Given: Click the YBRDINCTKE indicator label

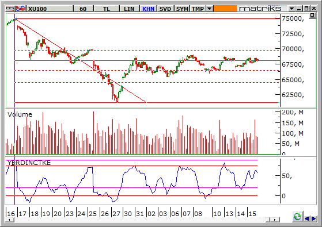Looking at the screenshot, I should pos(29,163).
